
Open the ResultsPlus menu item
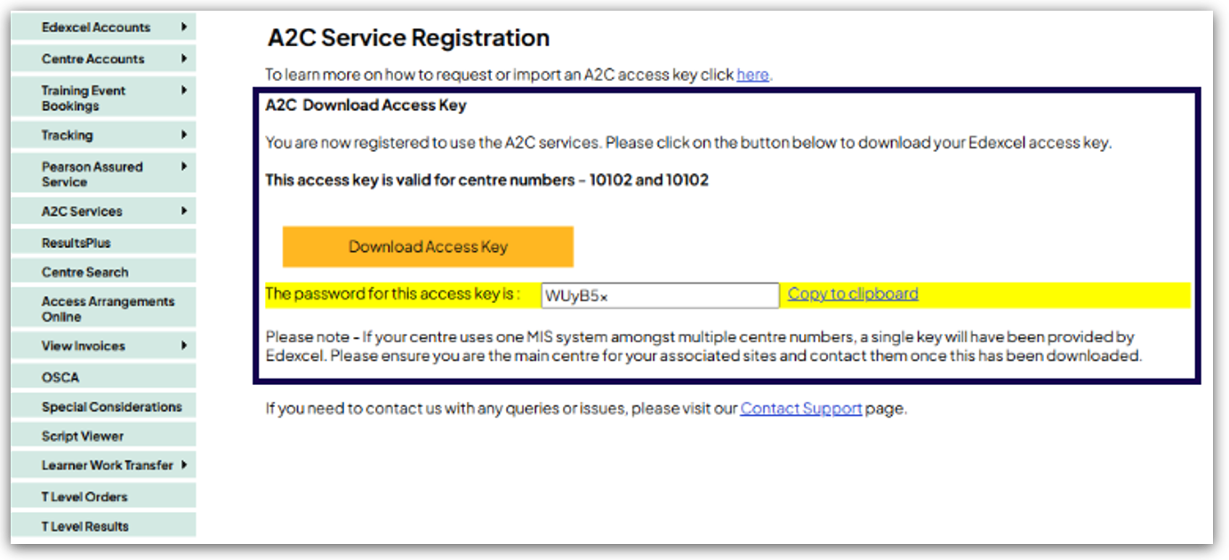coord(76,243)
